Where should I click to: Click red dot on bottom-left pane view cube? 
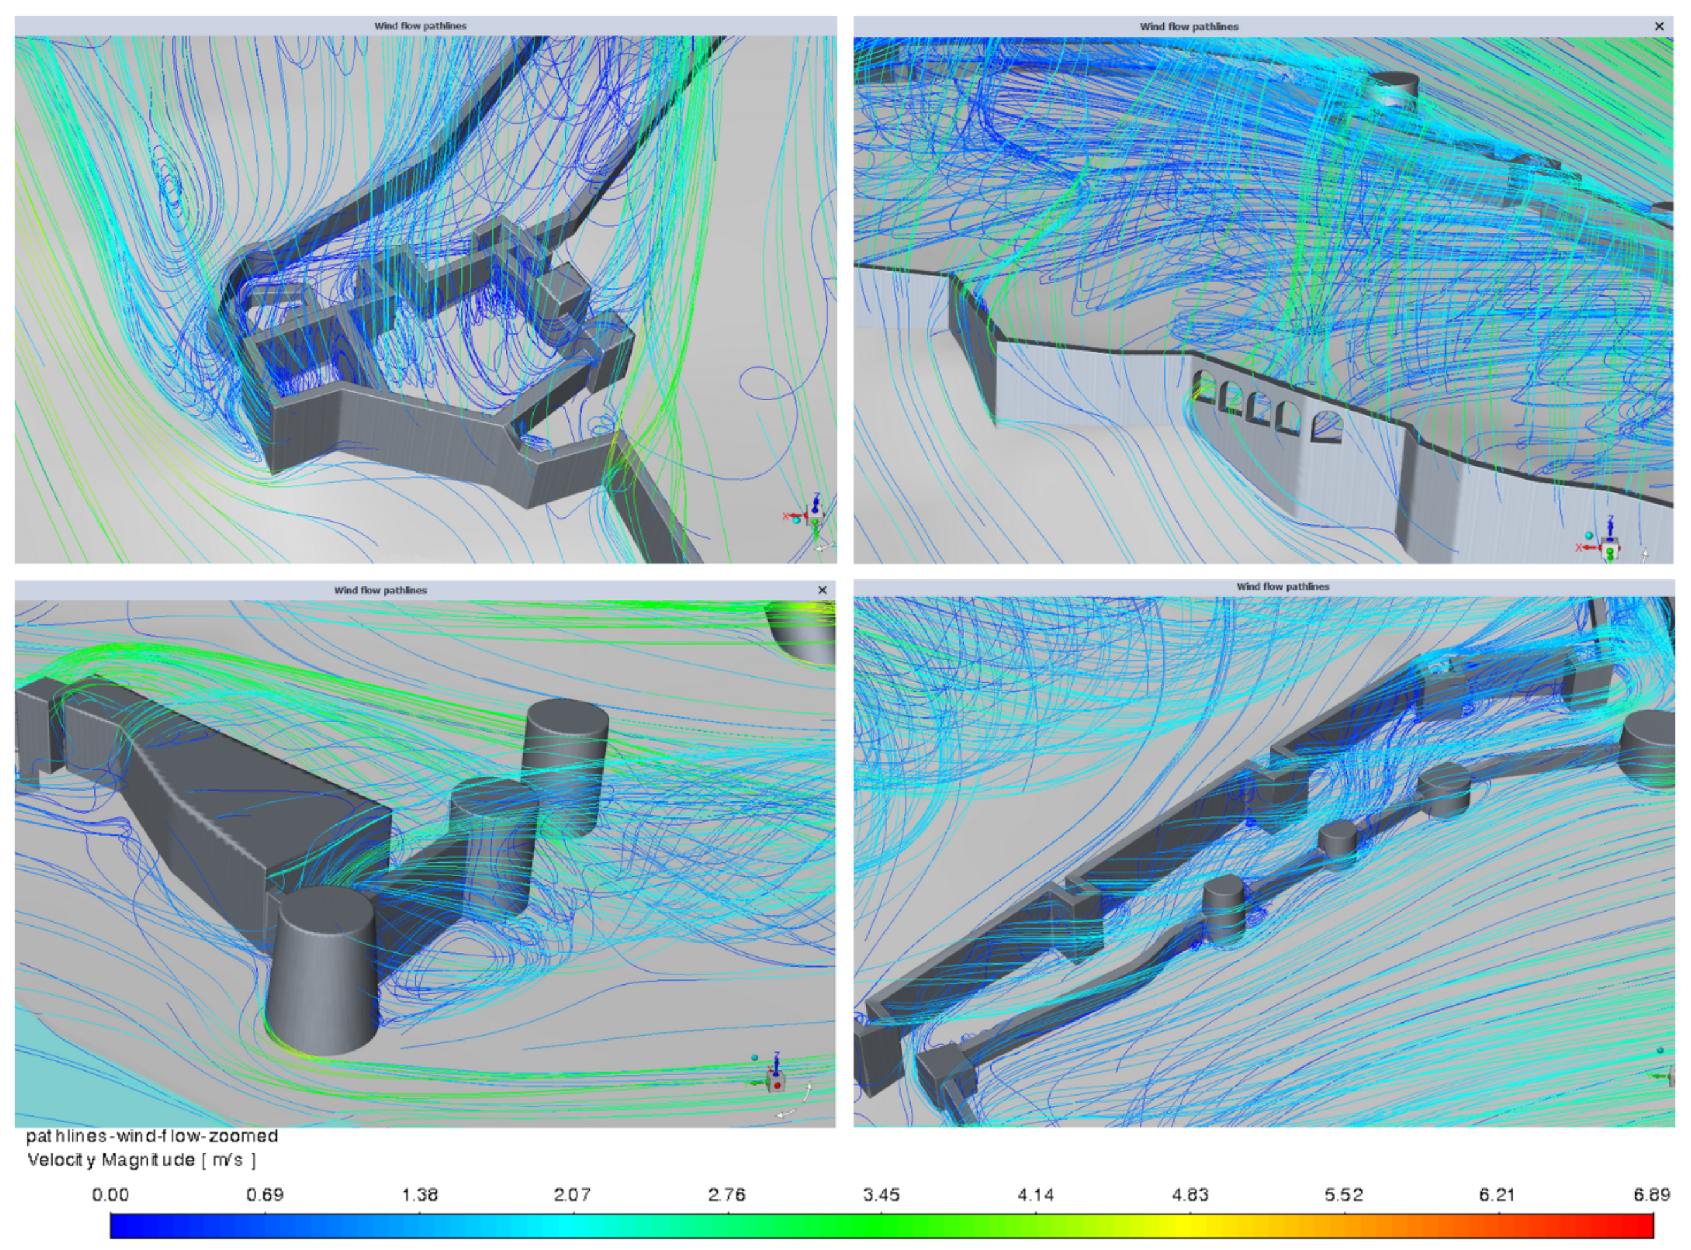(777, 1086)
